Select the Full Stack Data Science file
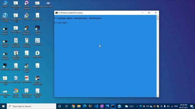195x109 pixels. click(16, 43)
